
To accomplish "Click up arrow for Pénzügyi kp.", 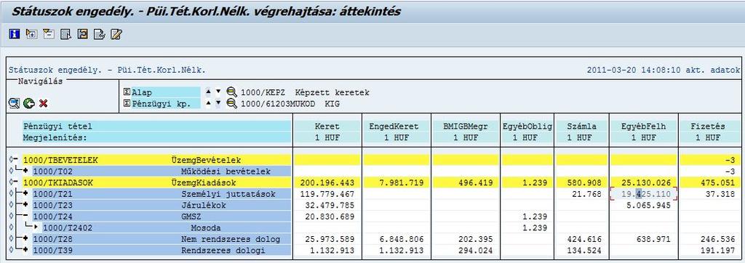I will tap(209, 102).
